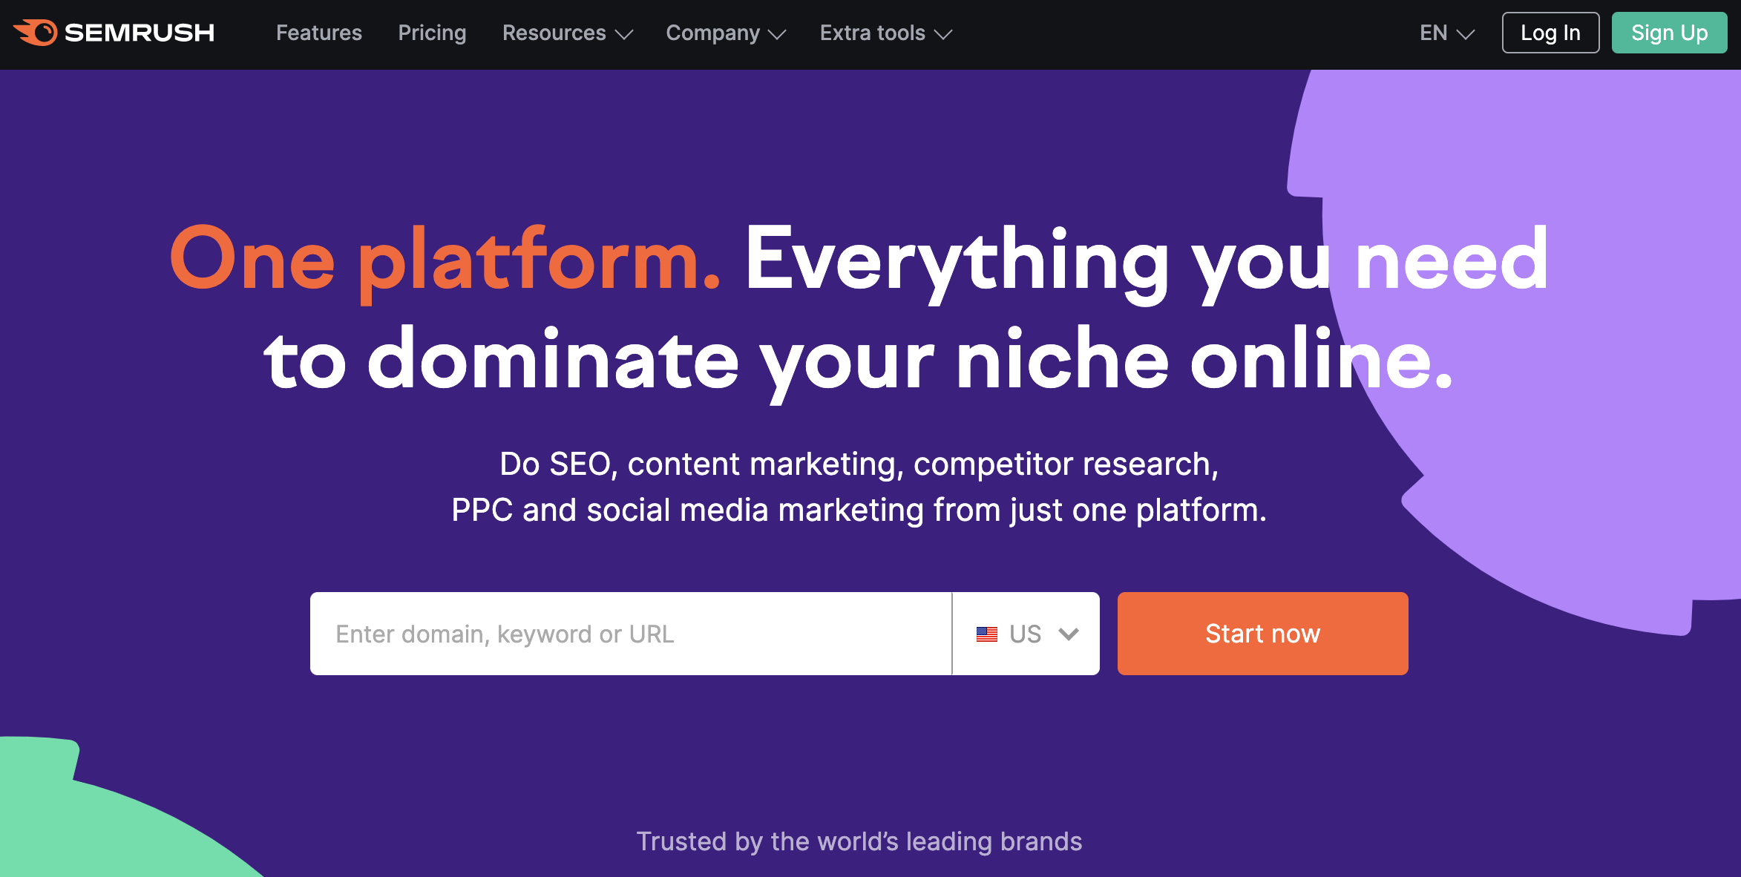
Task: Click the chevron next to EN
Action: tap(1466, 34)
